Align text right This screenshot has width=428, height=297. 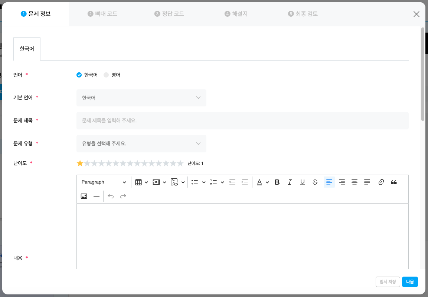(x=342, y=182)
